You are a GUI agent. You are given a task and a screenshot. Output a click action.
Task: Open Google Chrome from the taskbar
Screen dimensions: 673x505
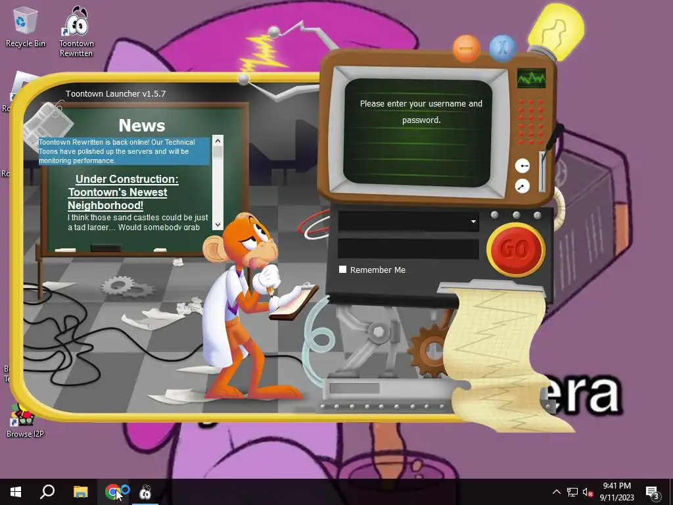112,492
